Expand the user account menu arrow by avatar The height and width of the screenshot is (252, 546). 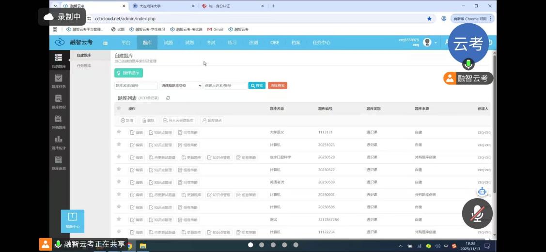tap(435, 43)
